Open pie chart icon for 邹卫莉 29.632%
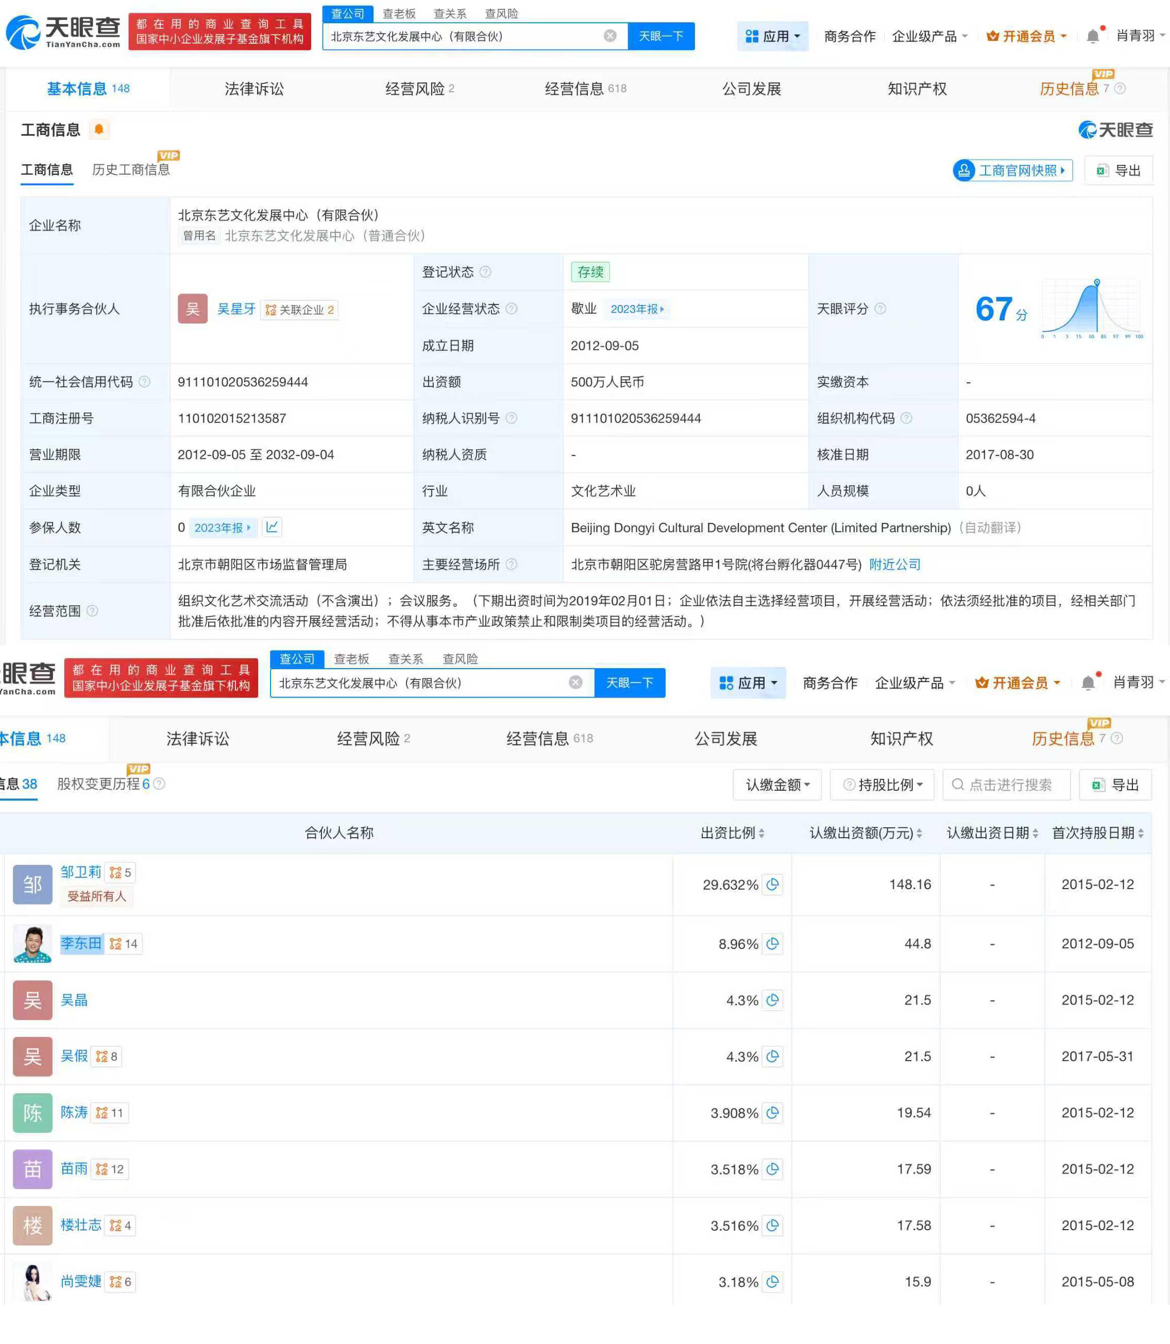The image size is (1170, 1344). [x=772, y=884]
